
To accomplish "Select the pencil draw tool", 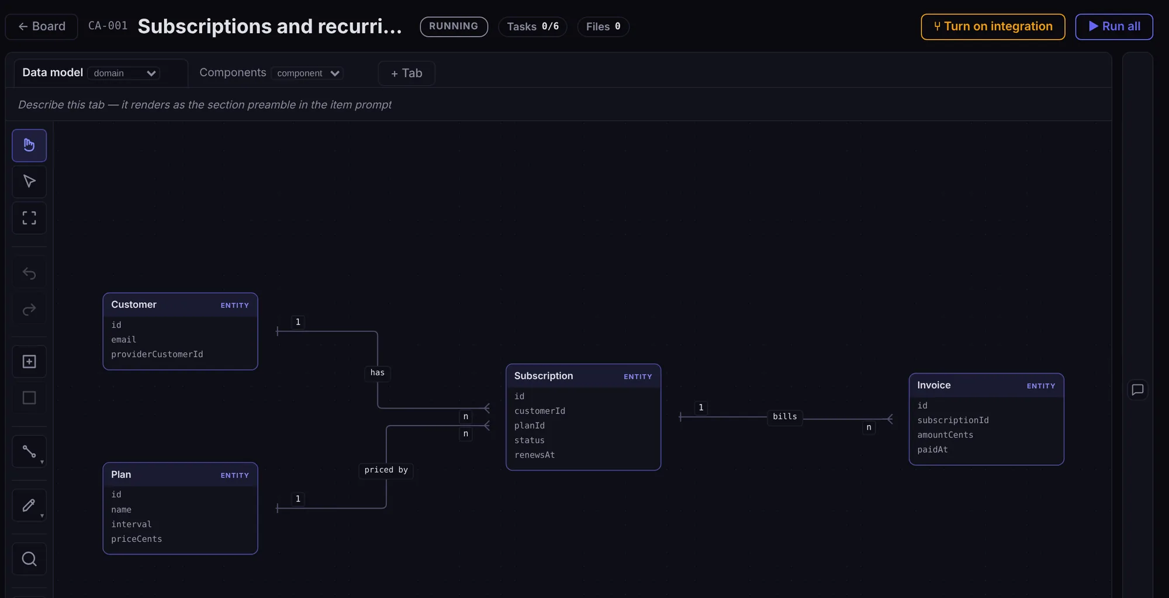I will [29, 505].
